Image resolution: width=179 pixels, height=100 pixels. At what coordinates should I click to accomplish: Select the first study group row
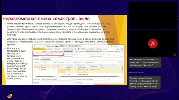pos(46,67)
